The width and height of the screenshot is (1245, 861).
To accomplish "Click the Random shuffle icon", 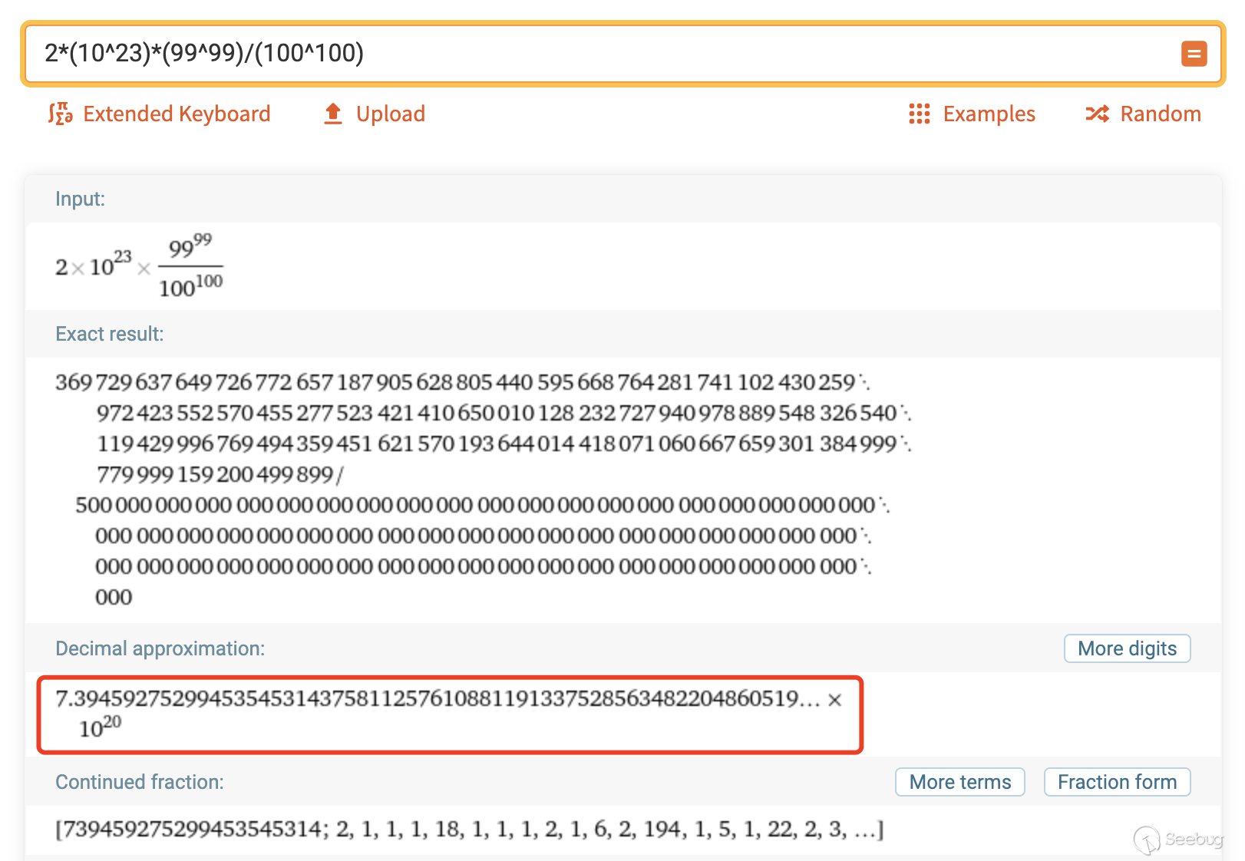I will point(1097,114).
